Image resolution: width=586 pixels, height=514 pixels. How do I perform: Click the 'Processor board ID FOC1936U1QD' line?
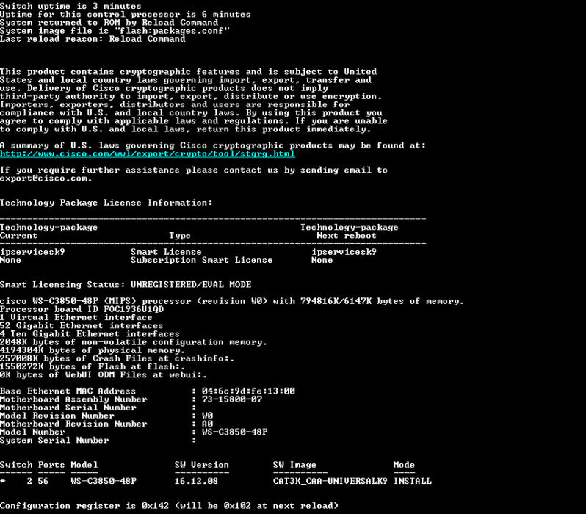pos(82,309)
